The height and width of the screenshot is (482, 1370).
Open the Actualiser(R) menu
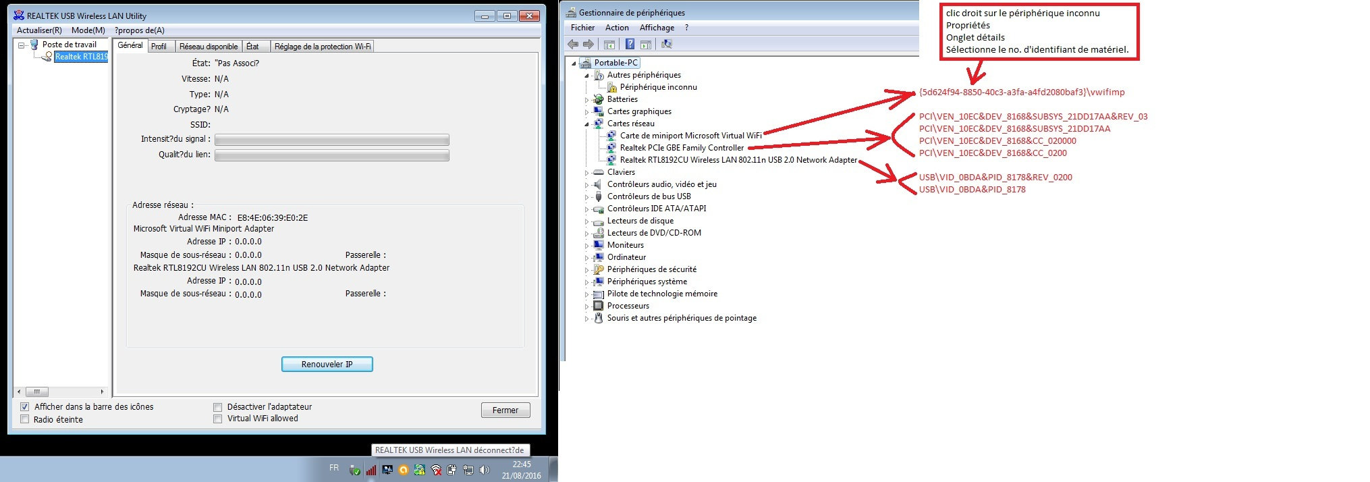[39, 30]
